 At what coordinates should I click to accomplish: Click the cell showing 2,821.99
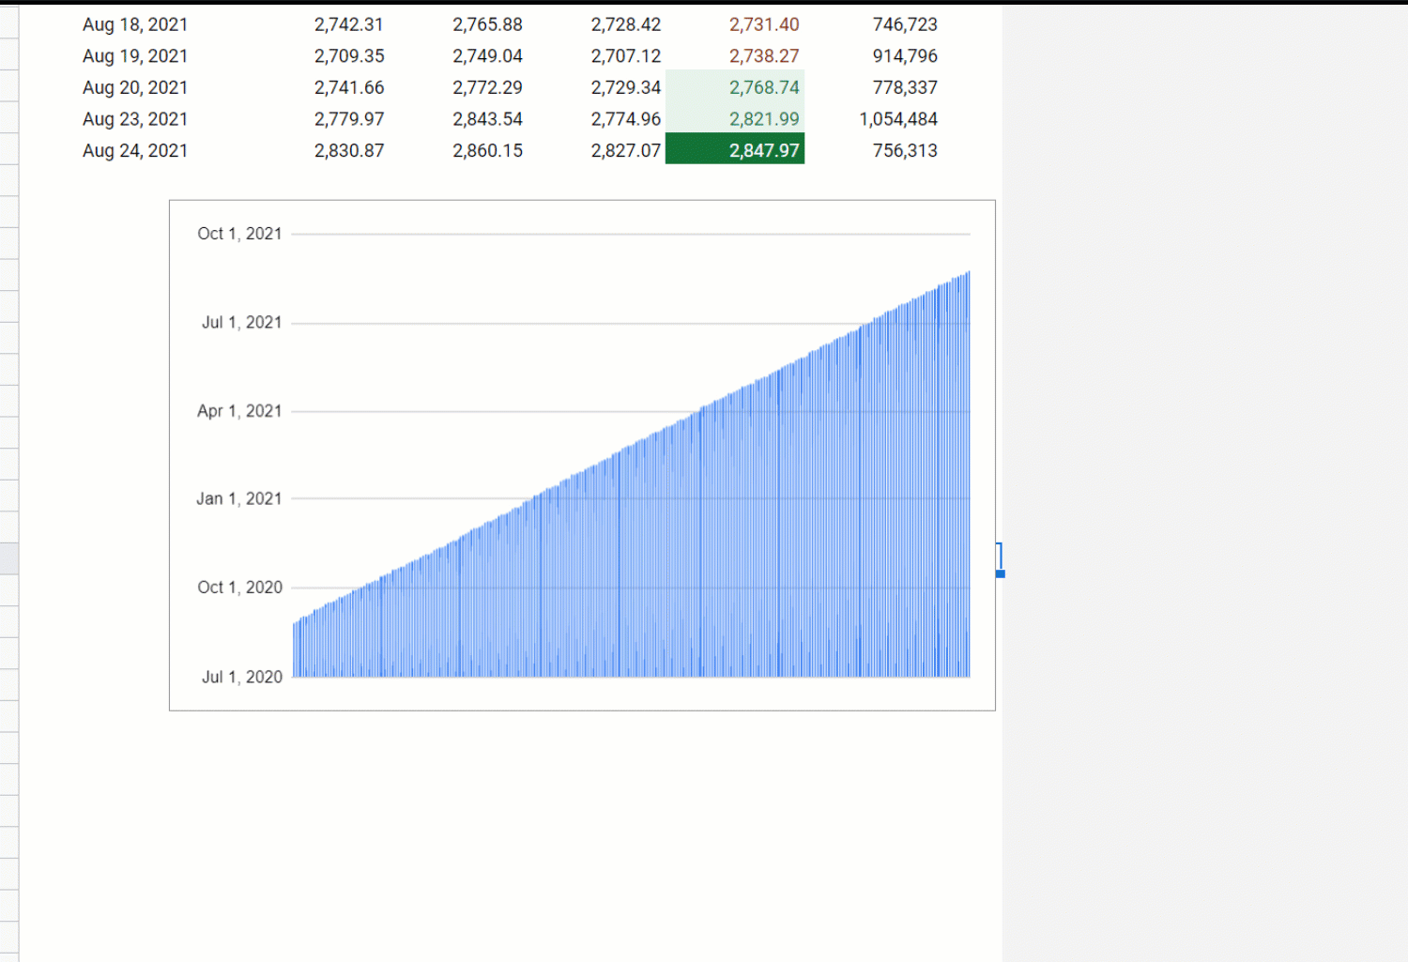(x=735, y=119)
